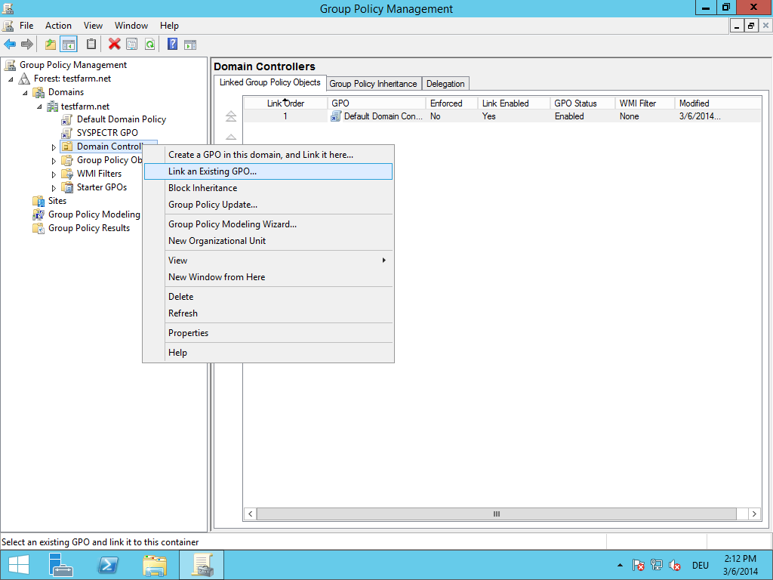The height and width of the screenshot is (580, 773).
Task: Click the DEU input language indicator
Action: [x=701, y=566]
